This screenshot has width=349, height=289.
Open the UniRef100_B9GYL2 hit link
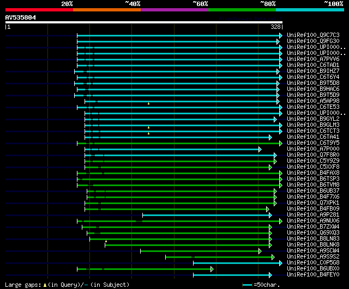click(x=313, y=119)
